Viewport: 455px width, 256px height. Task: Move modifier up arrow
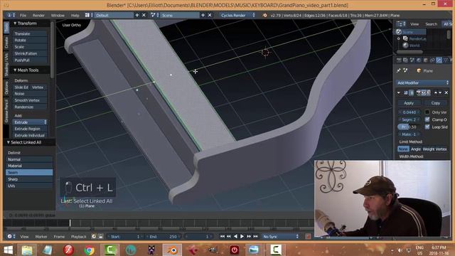436,92
